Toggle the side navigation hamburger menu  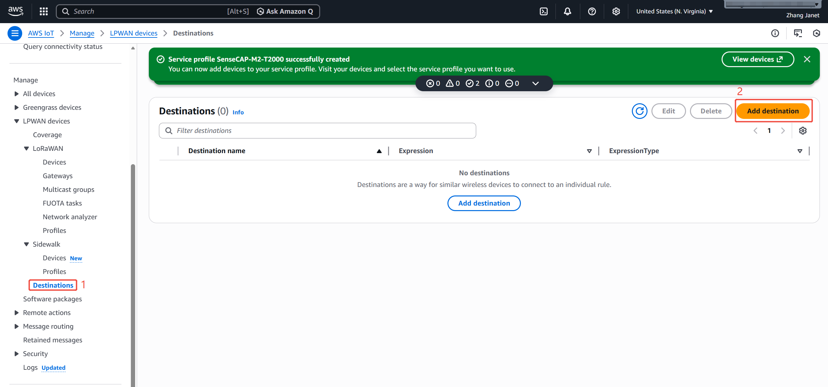15,33
